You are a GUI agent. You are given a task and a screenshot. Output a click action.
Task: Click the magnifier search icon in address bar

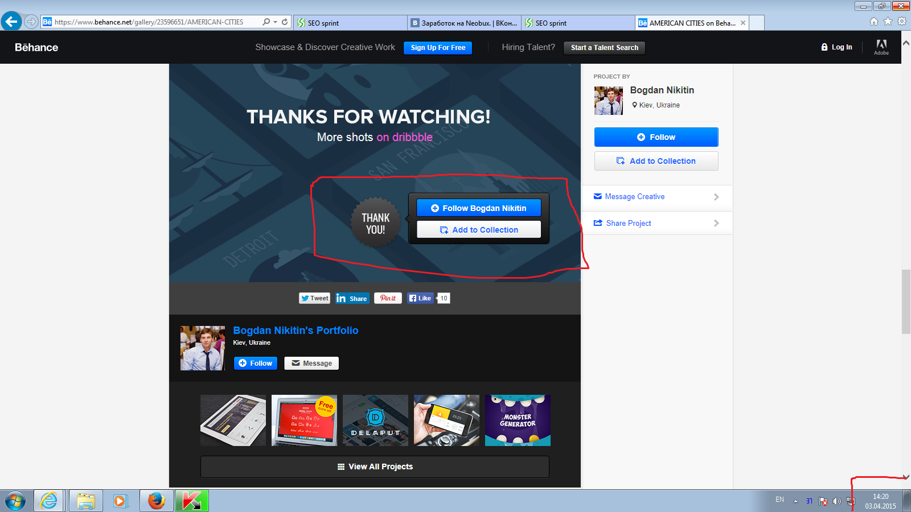[266, 22]
